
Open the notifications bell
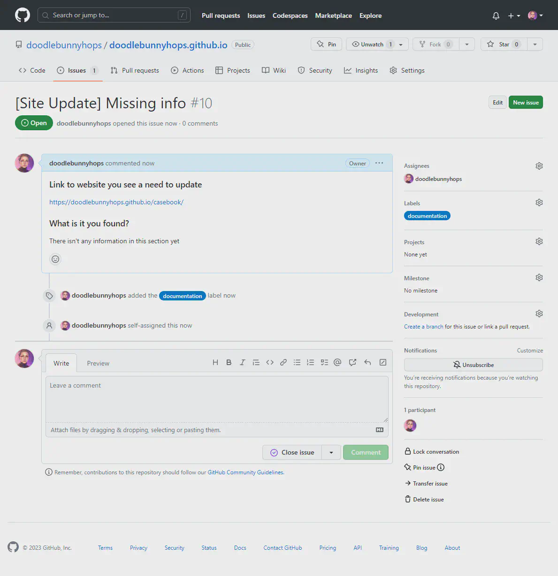496,15
